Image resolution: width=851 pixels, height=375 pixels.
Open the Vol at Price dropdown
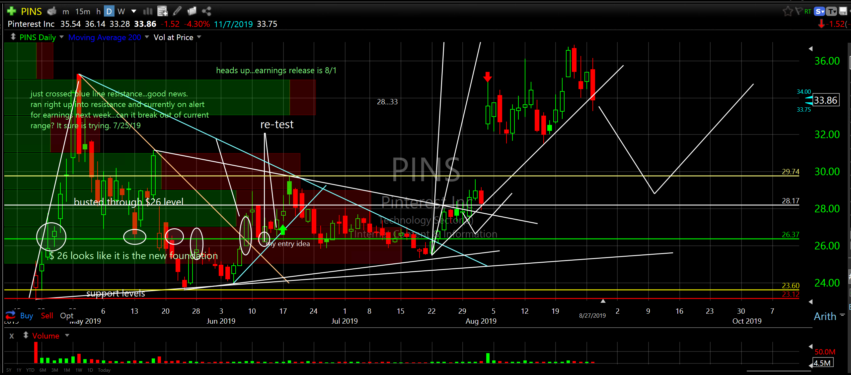tap(199, 37)
